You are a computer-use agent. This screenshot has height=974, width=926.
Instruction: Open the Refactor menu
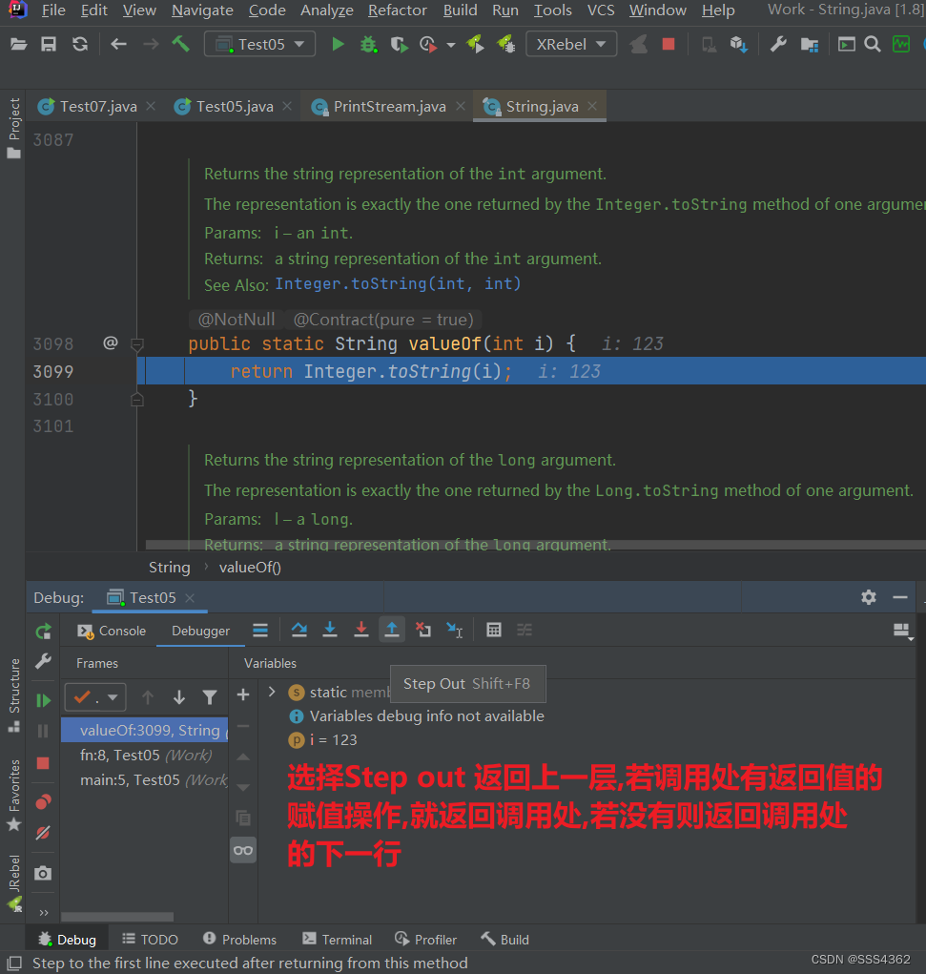click(x=397, y=10)
